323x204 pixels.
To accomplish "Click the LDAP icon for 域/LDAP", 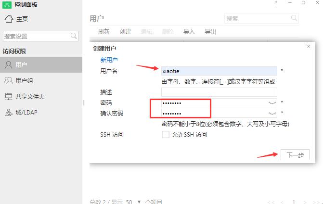I will (x=8, y=113).
